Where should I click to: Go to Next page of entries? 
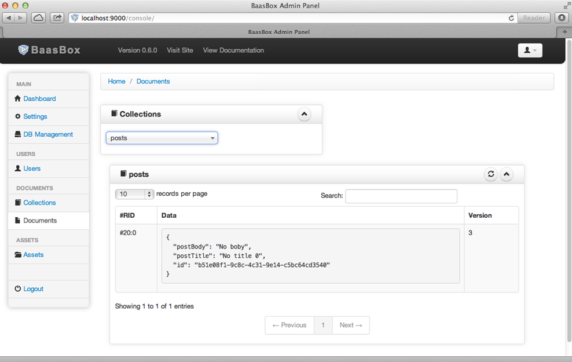(x=351, y=325)
